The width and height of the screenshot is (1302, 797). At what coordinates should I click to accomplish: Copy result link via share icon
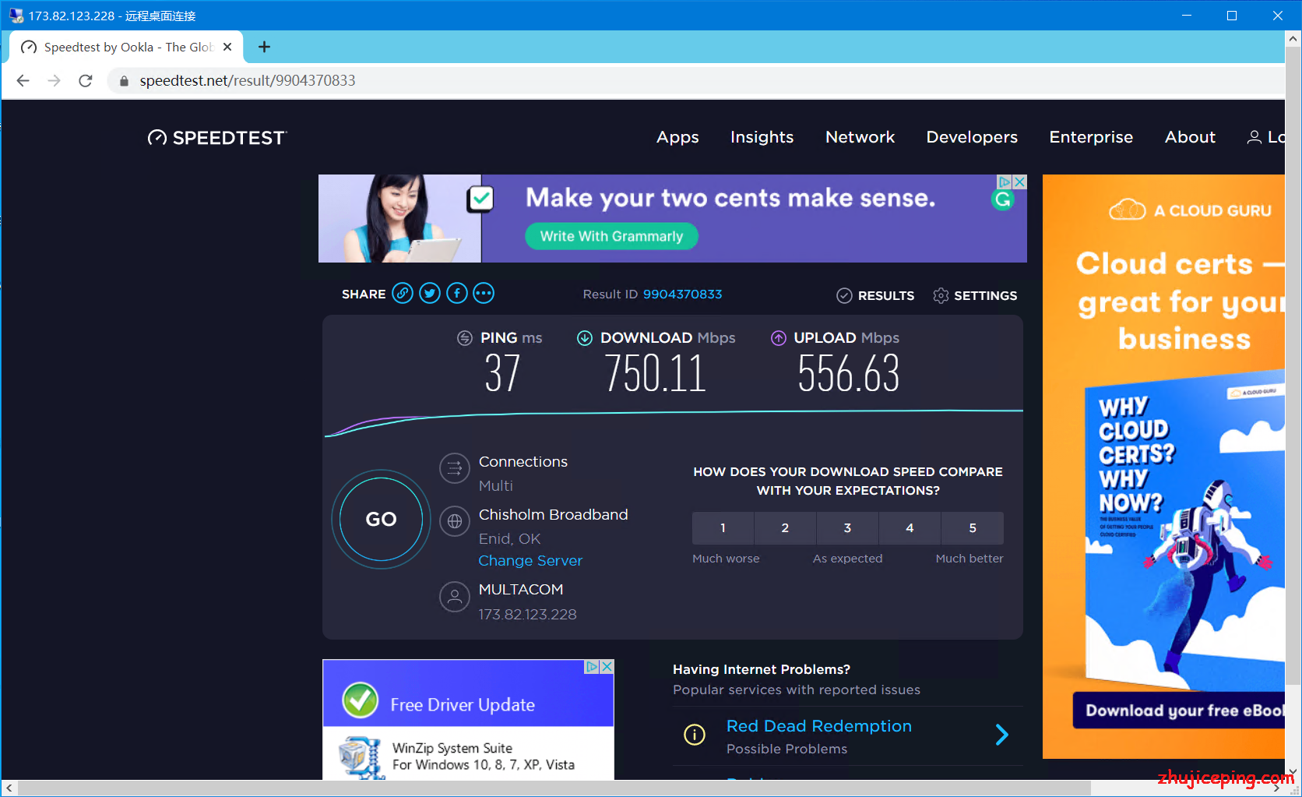click(x=403, y=294)
